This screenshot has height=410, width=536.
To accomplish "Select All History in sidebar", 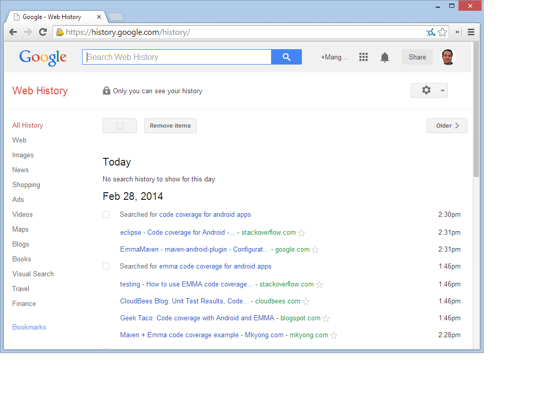I will coord(28,125).
